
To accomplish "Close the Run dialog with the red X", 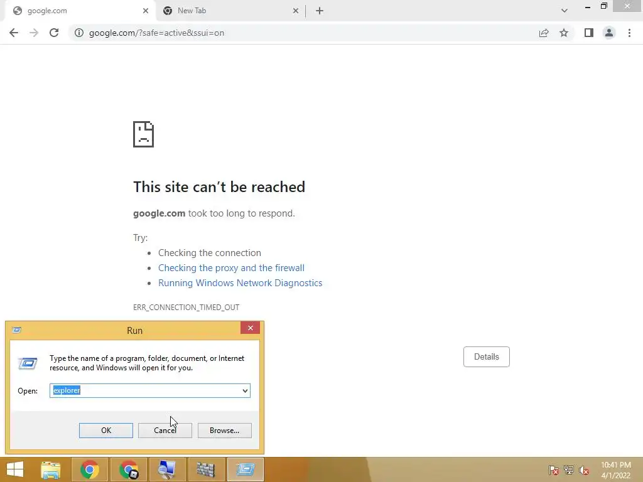I will (250, 328).
